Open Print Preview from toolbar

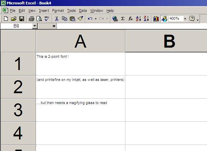pos(39,19)
